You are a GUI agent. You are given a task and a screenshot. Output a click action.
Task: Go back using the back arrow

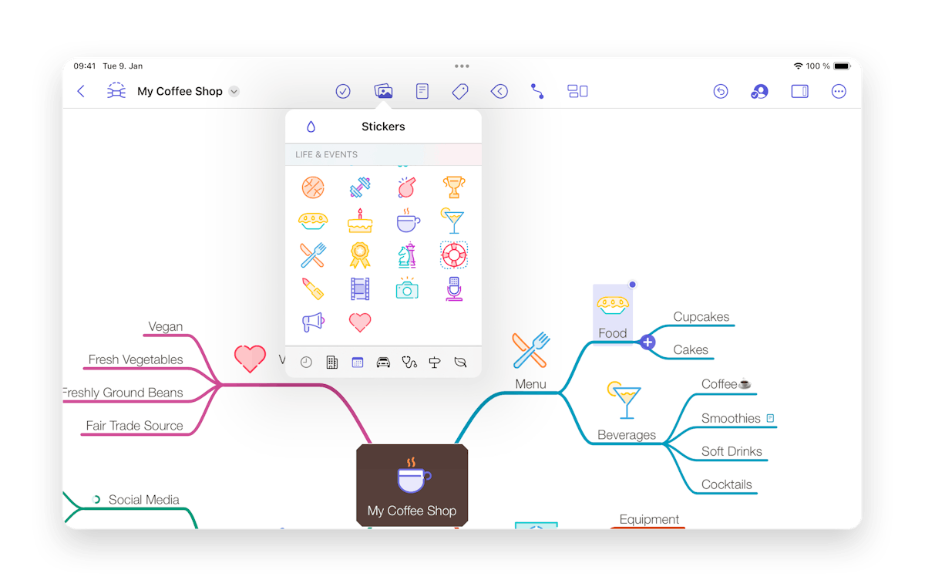coord(81,91)
